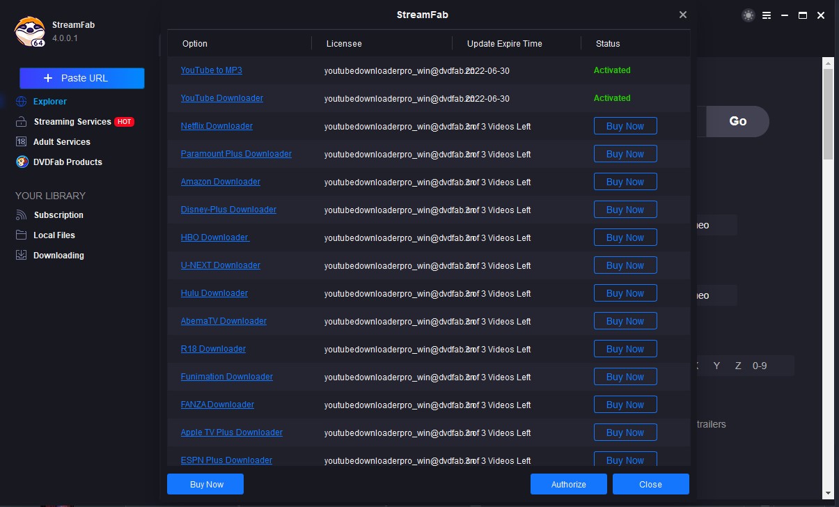Viewport: 839px width, 507px height.
Task: Click Buy Now in the AbemaTV row
Action: click(x=625, y=321)
